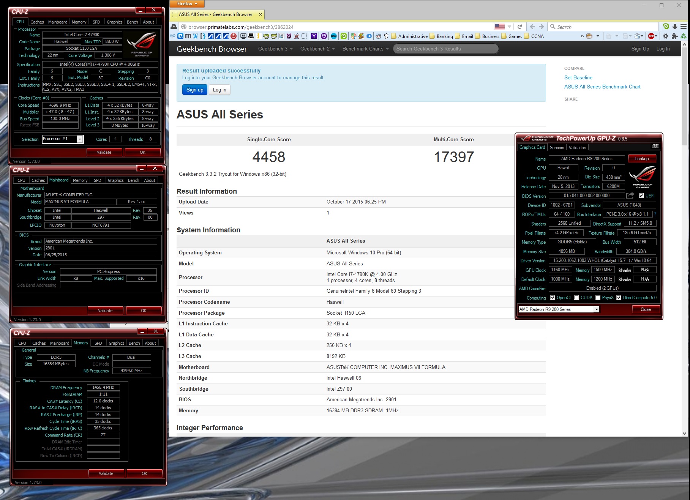This screenshot has width=690, height=500.
Task: Open the Games bookmarks folder
Action: click(512, 36)
